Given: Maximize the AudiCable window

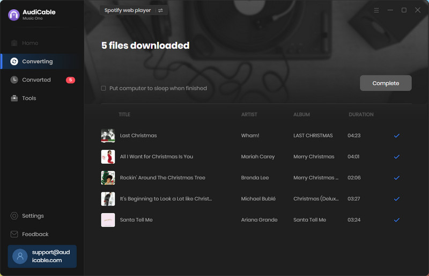Looking at the screenshot, I should tap(404, 10).
